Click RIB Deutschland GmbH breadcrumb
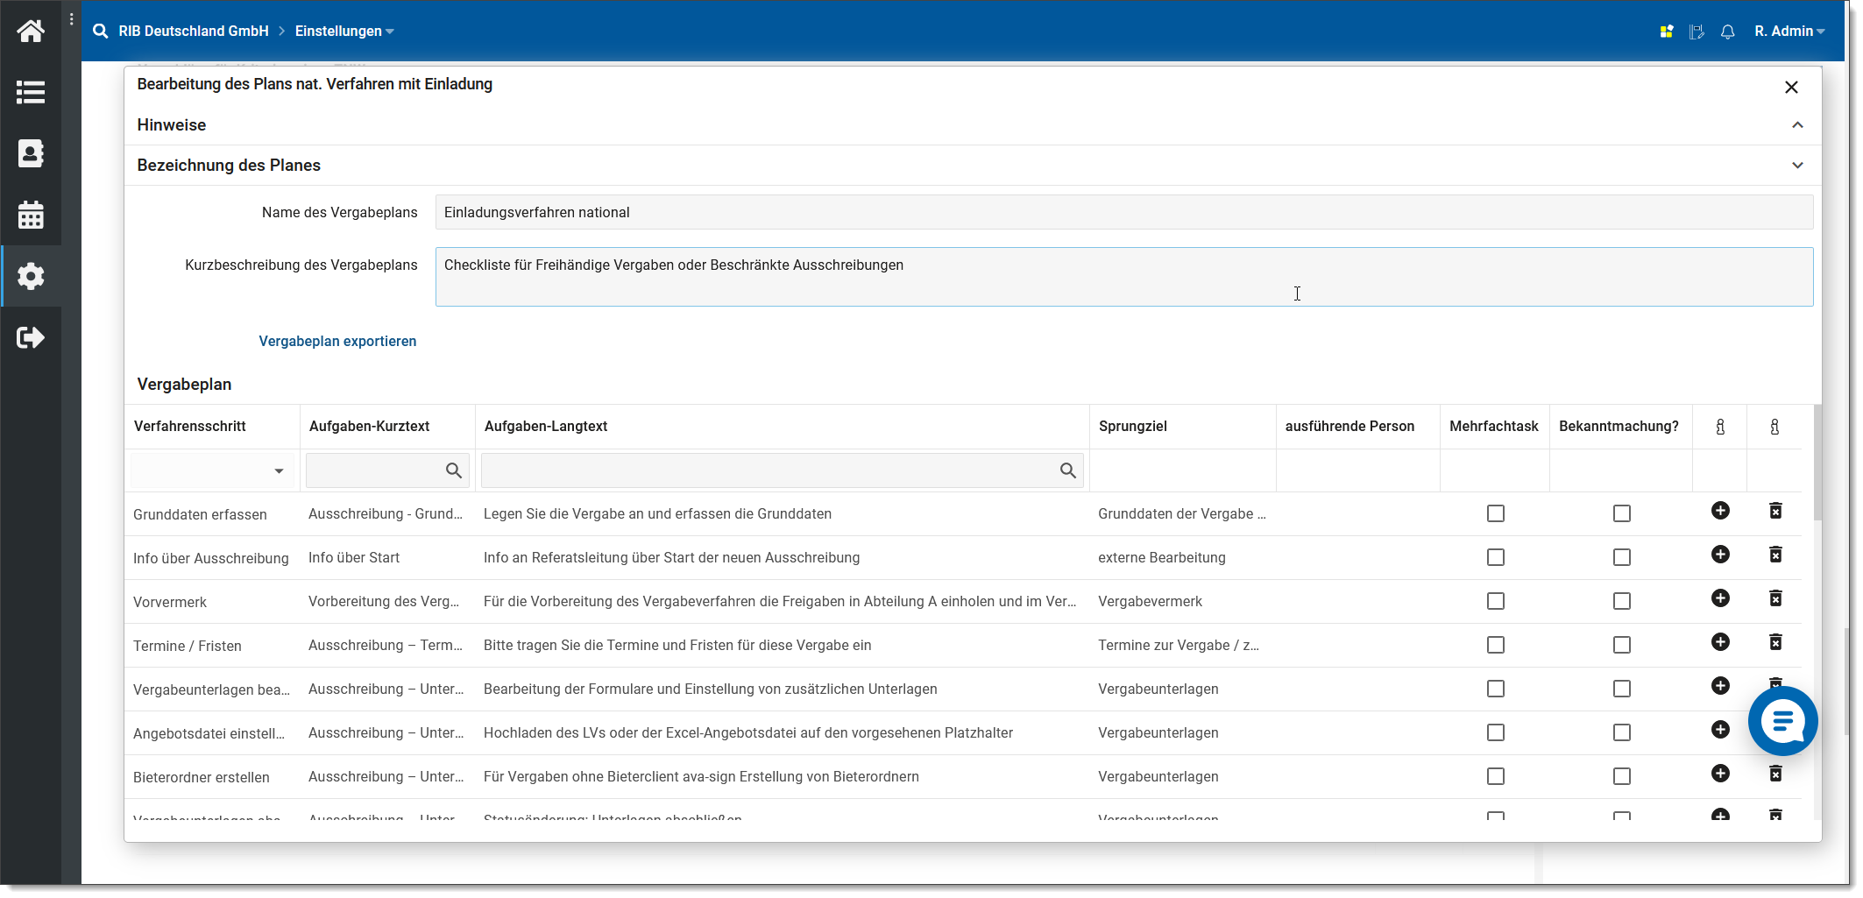Viewport: 1863px width, 898px height. coord(194,32)
